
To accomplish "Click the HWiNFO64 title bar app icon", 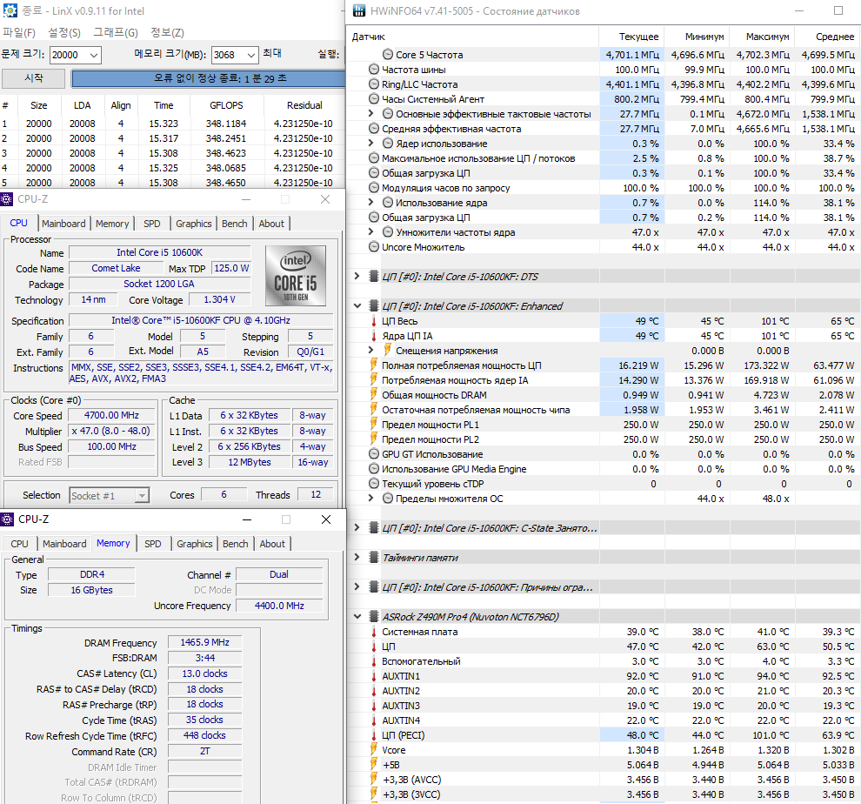I will tap(359, 10).
